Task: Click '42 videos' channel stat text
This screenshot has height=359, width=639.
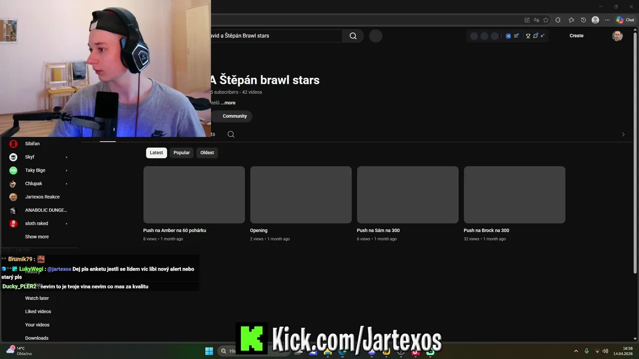Action: [x=252, y=92]
